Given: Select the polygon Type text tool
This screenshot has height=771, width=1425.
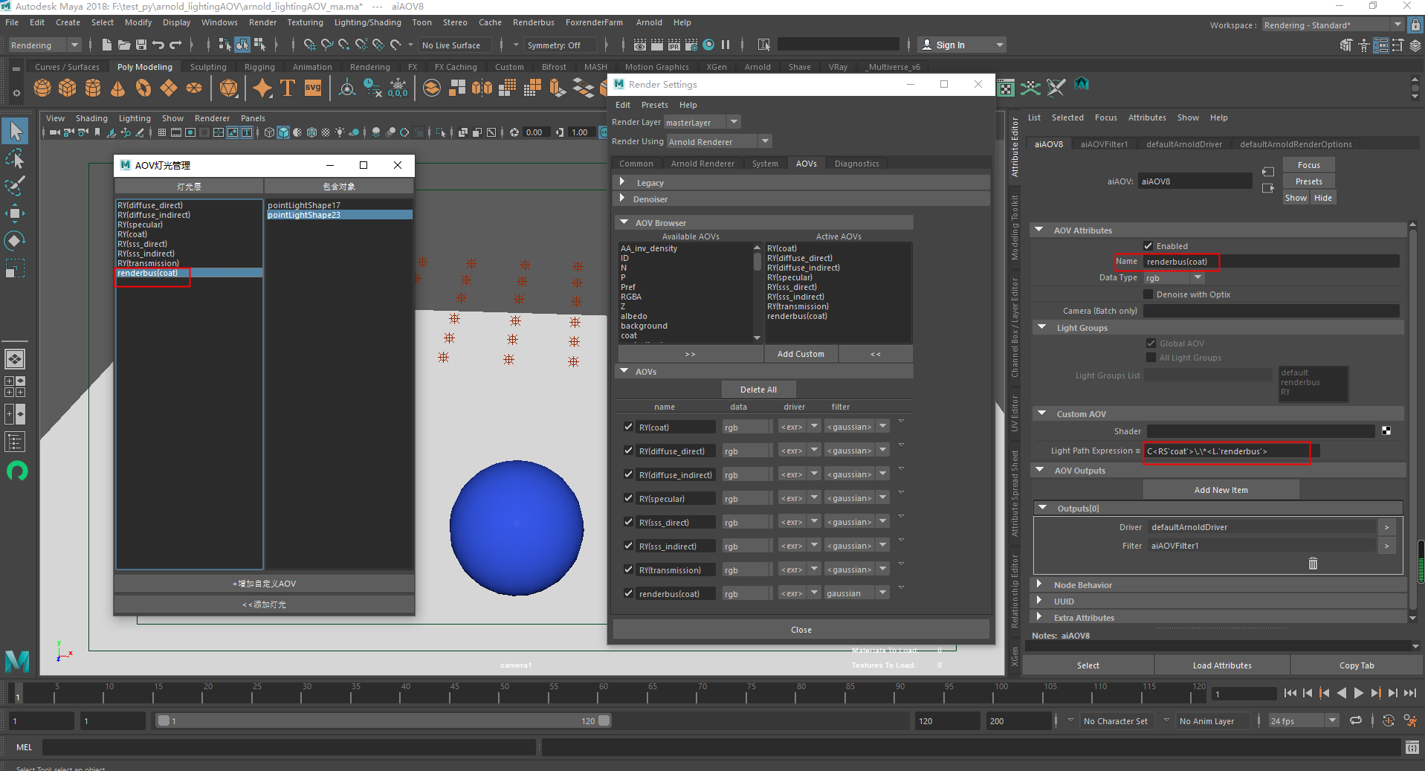Looking at the screenshot, I should pyautogui.click(x=288, y=88).
